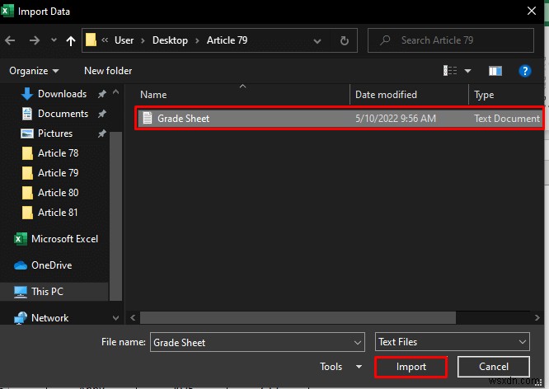Select OneDrive in navigation pane
549x389 pixels.
point(51,265)
